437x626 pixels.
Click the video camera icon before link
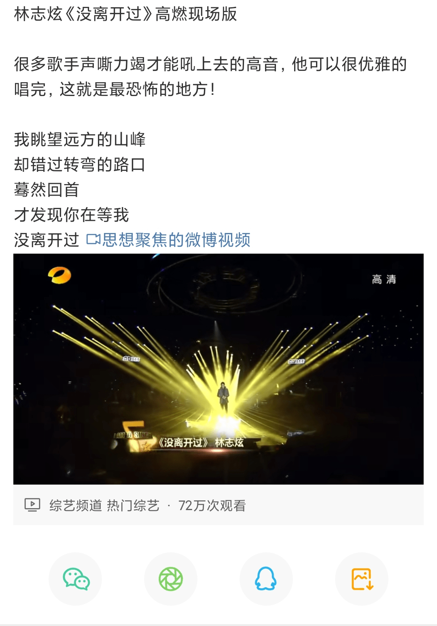pos(93,240)
